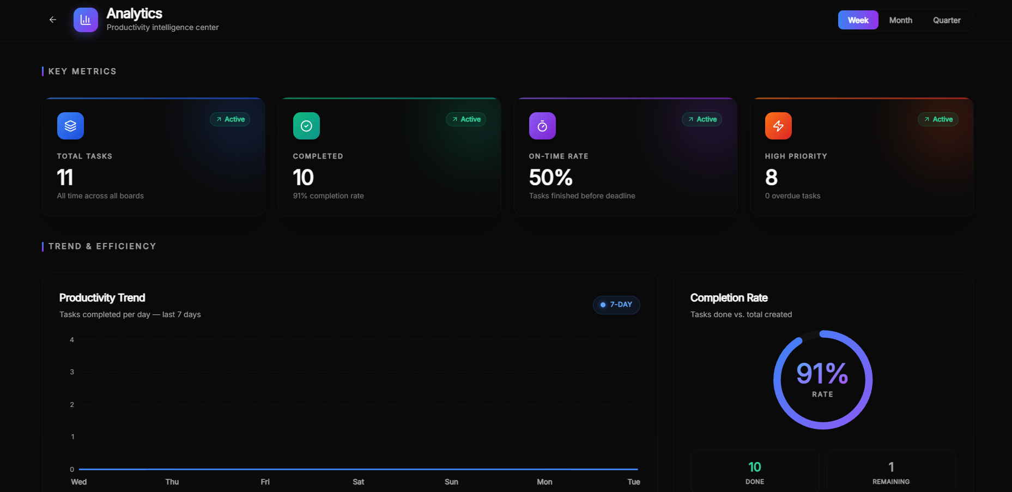Click the Sun label on chart axis
The image size is (1012, 492).
[x=451, y=482]
